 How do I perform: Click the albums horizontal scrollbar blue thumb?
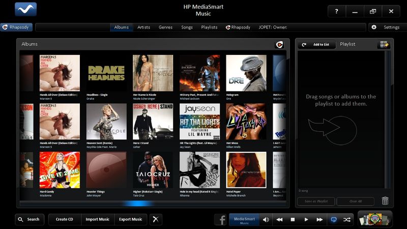(138, 204)
